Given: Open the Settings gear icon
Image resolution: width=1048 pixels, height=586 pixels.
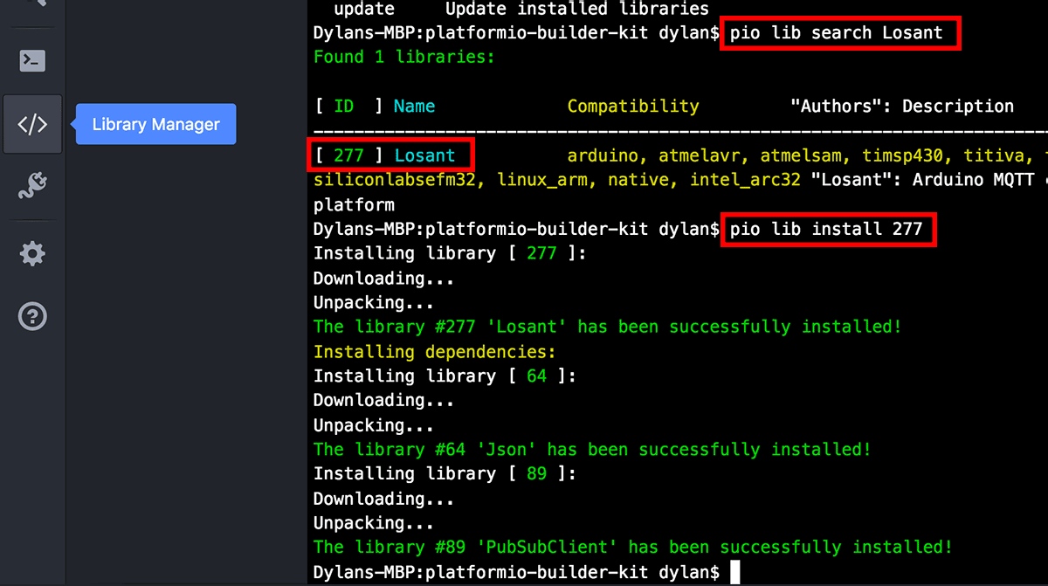Looking at the screenshot, I should [x=32, y=253].
